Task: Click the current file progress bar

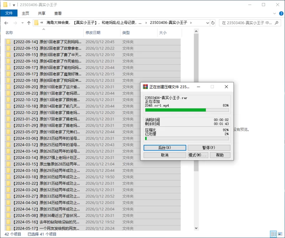Action: tap(187, 110)
